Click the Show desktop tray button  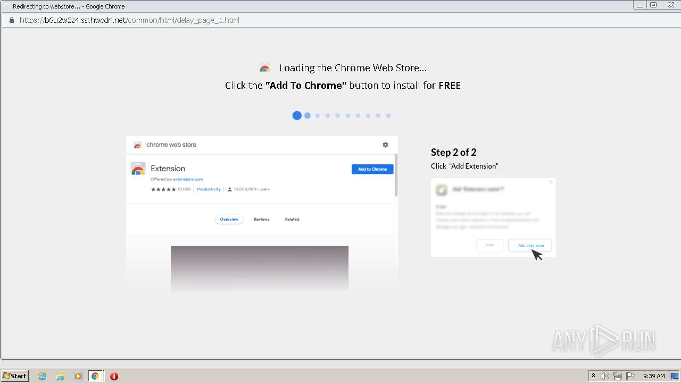[675, 376]
